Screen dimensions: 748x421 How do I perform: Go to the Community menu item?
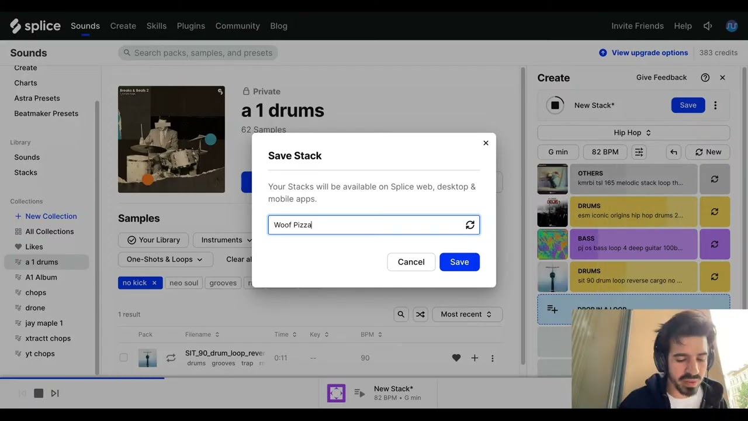tap(237, 26)
